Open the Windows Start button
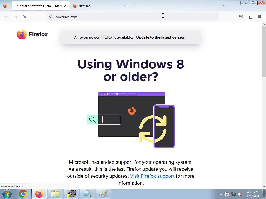Image resolution: width=266 pixels, height=199 pixels. click(7, 194)
